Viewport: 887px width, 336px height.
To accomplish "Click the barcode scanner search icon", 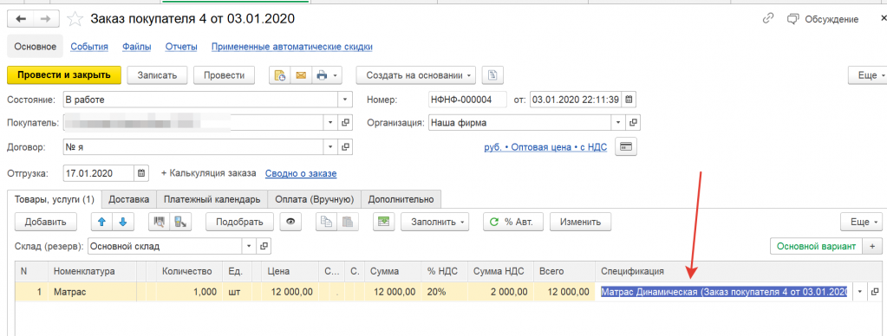I will [159, 222].
